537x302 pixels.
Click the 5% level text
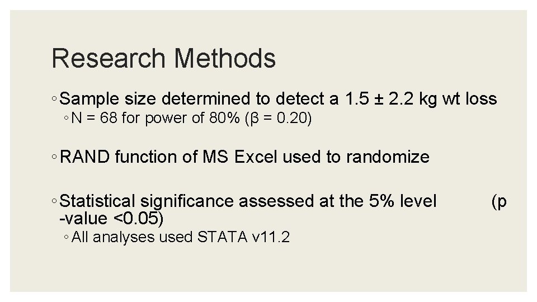[403, 201]
